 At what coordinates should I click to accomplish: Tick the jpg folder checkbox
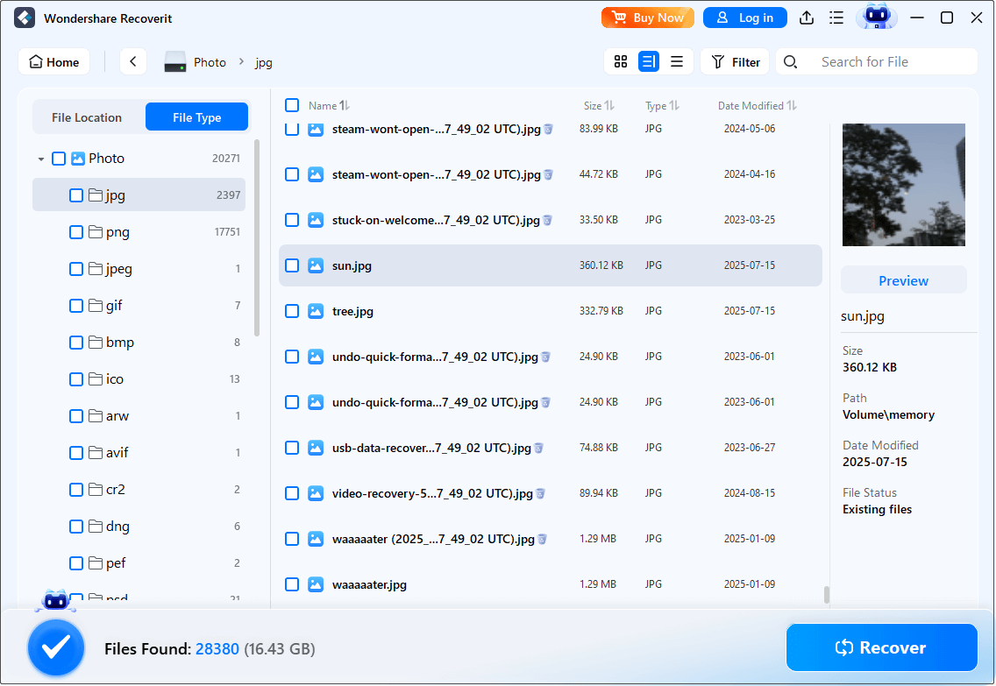[76, 194]
